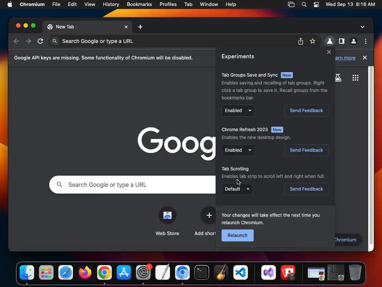The height and width of the screenshot is (287, 382).
Task: Reload the current page
Action: [40, 41]
